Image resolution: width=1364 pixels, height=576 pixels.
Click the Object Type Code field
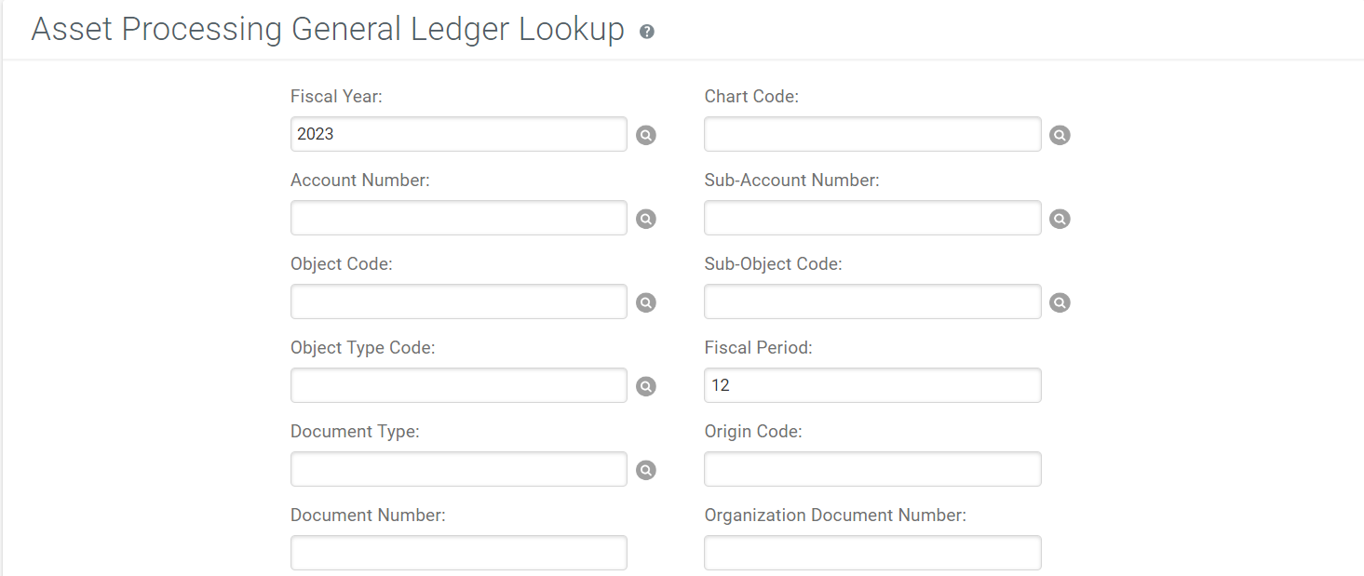tap(459, 385)
